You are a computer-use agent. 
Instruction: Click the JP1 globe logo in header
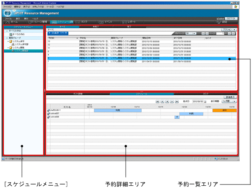(x=7, y=13)
